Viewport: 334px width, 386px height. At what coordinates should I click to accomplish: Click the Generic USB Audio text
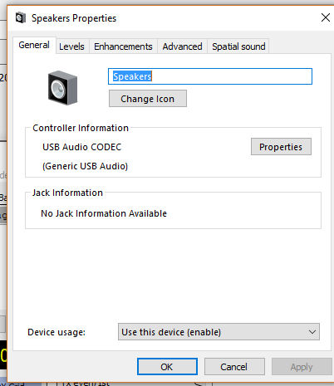85,166
